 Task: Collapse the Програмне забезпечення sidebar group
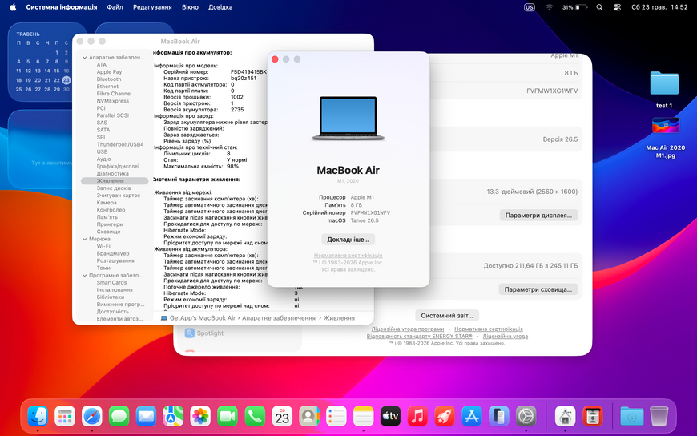(84, 276)
